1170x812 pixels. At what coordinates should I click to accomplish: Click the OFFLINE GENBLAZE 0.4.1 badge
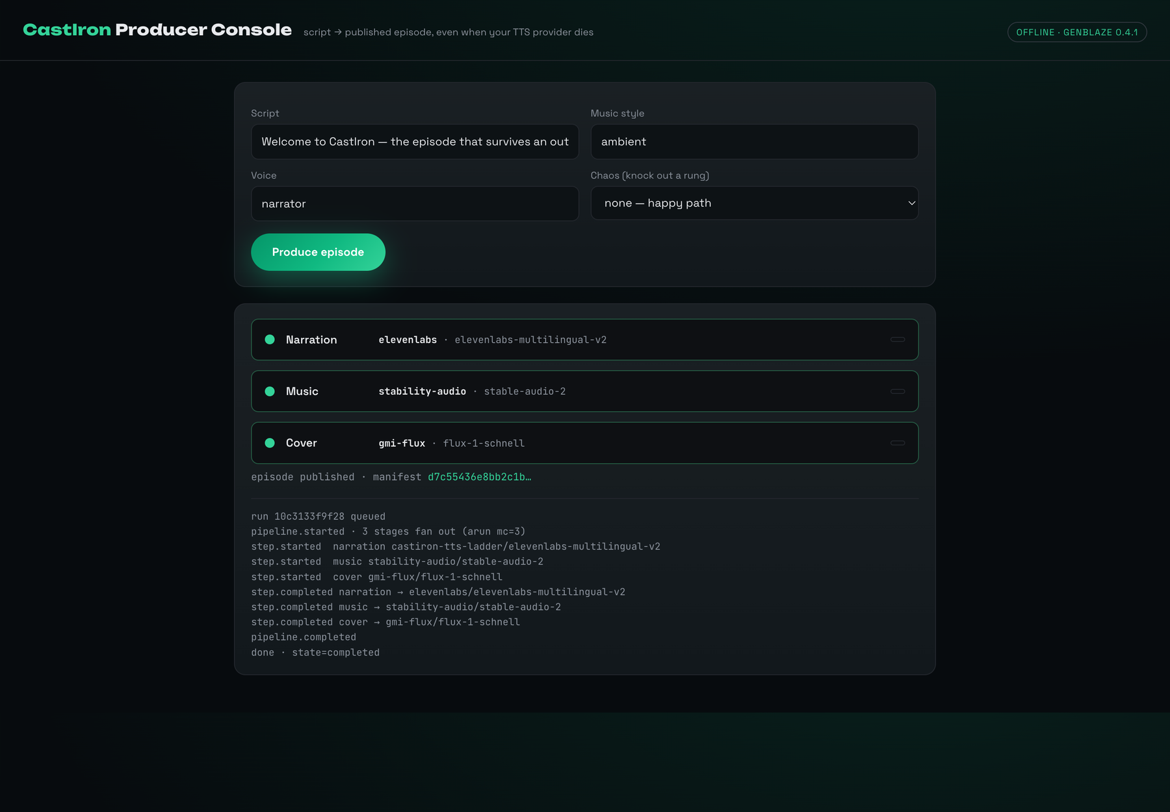1077,32
